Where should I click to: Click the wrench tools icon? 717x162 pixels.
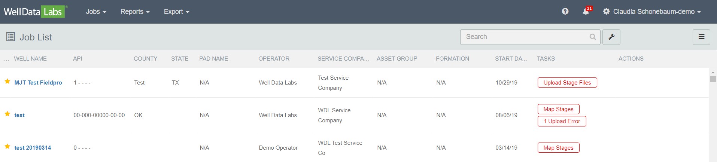coord(611,37)
